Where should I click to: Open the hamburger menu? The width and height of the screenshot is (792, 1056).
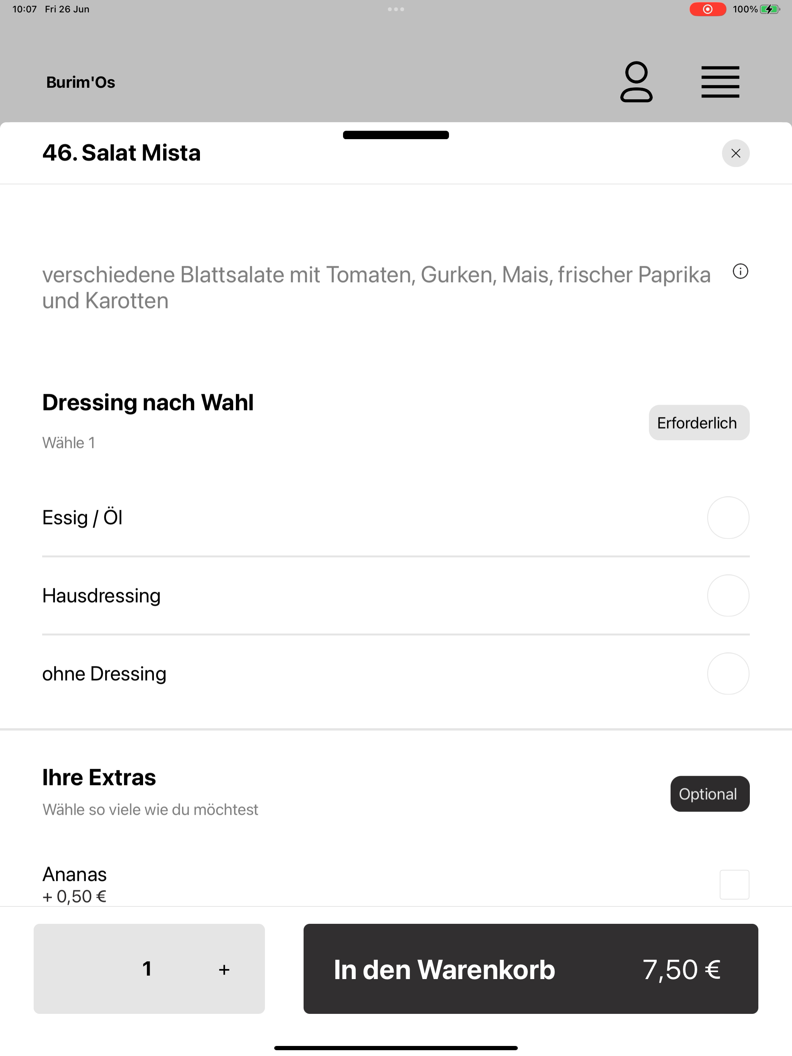click(720, 82)
